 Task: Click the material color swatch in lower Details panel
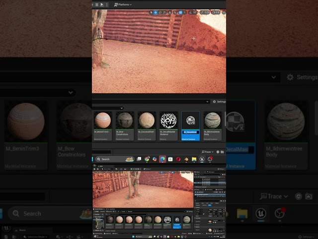[x=210, y=221]
